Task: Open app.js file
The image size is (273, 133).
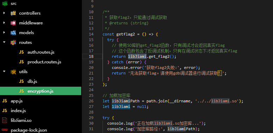Action: point(17,101)
